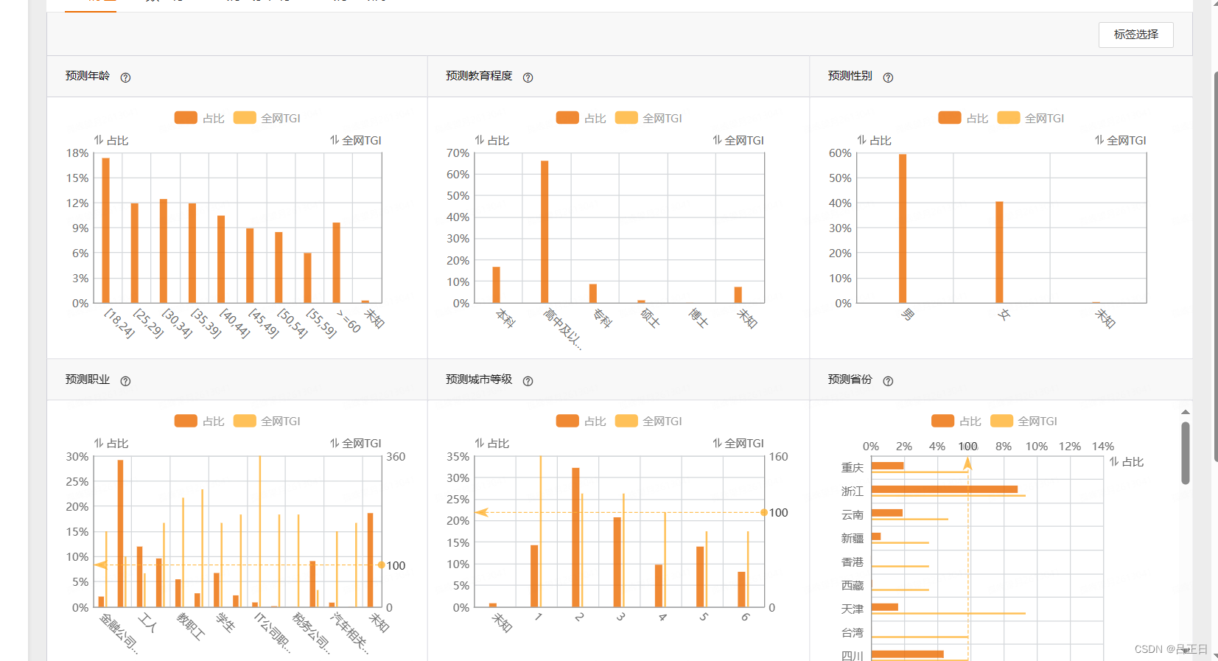1218x661 pixels.
Task: Click the 100 TGI arrow in province chart
Action: pyautogui.click(x=967, y=464)
